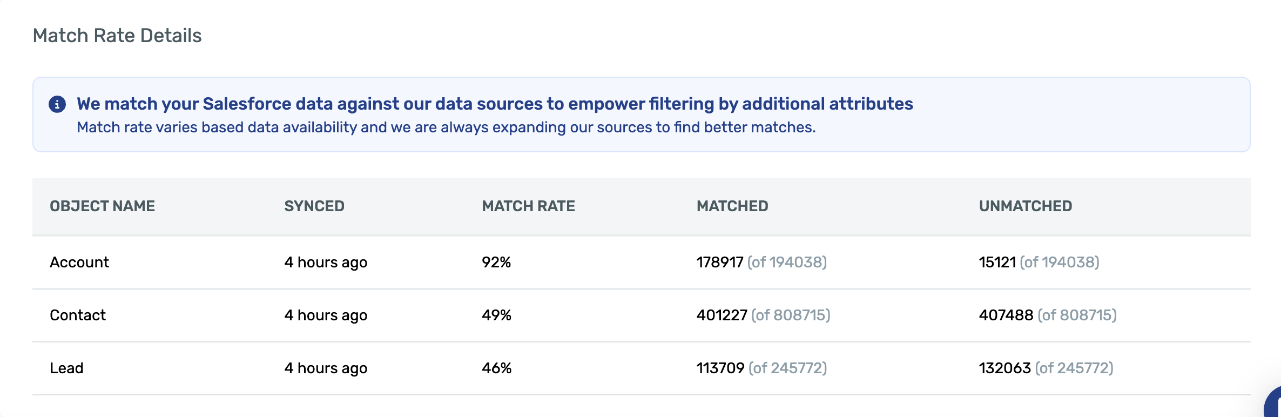Click the 92% match rate for Account
The width and height of the screenshot is (1281, 417).
[496, 263]
